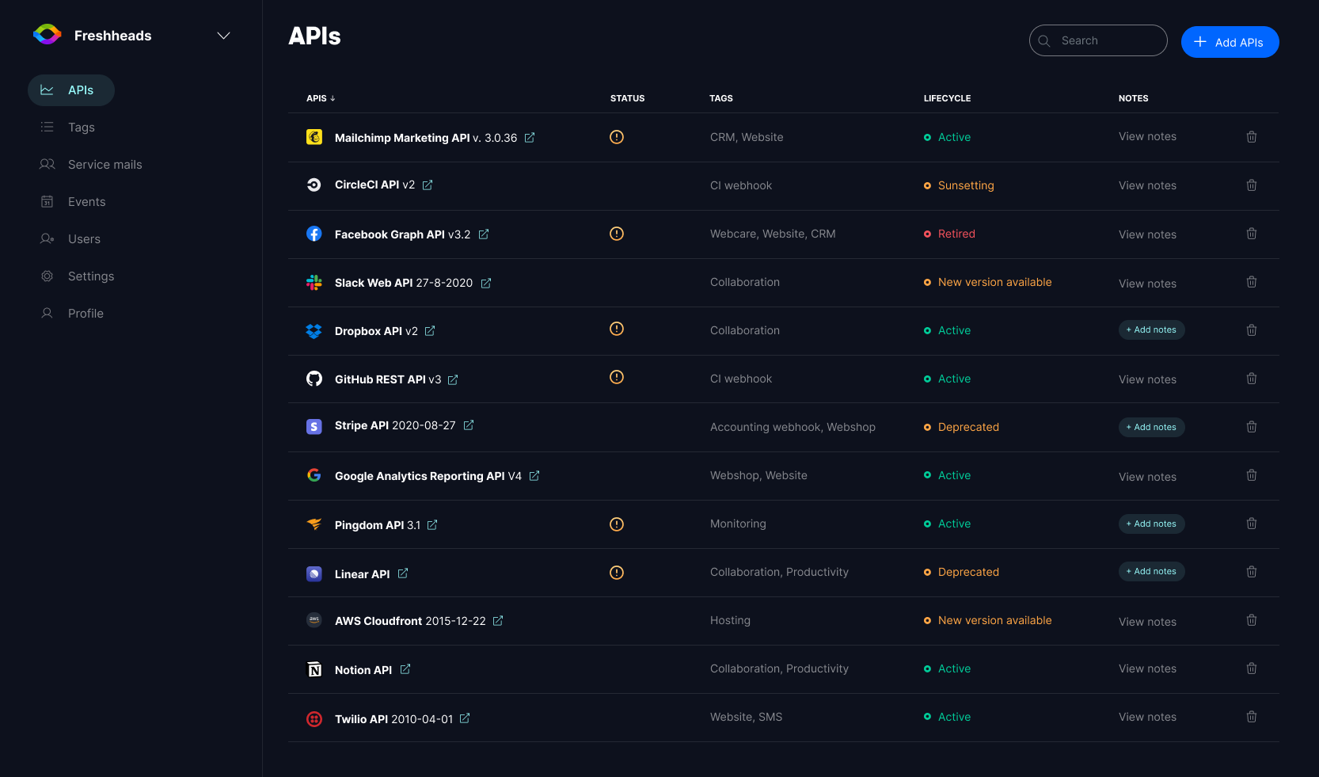Click 'Monitoring' tag of Pingdom API
Screen dimensions: 1319x777
(x=738, y=524)
